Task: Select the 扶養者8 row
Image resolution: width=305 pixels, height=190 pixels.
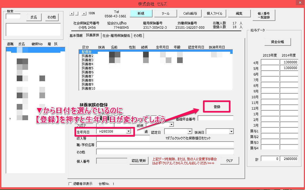Action: click(156, 80)
